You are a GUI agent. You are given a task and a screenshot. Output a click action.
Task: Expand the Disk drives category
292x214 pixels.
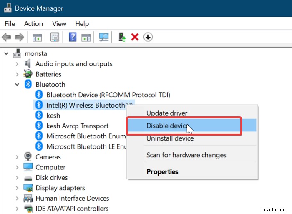pos(17,178)
